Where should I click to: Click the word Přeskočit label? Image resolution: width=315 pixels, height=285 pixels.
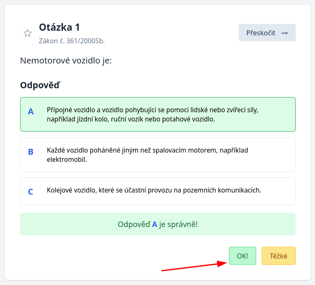click(x=260, y=33)
